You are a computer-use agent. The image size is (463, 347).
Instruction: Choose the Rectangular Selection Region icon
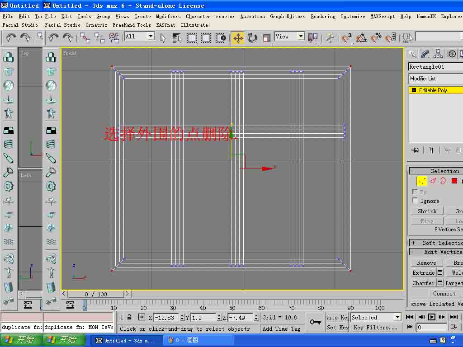[191, 38]
